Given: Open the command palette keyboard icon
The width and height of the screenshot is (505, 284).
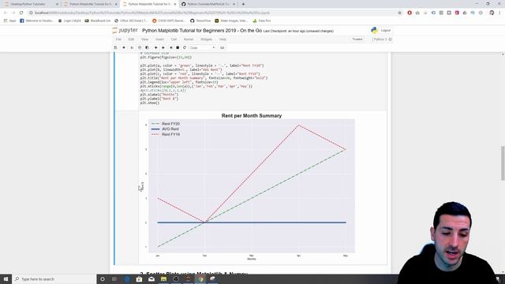Looking at the screenshot, I should (223, 47).
